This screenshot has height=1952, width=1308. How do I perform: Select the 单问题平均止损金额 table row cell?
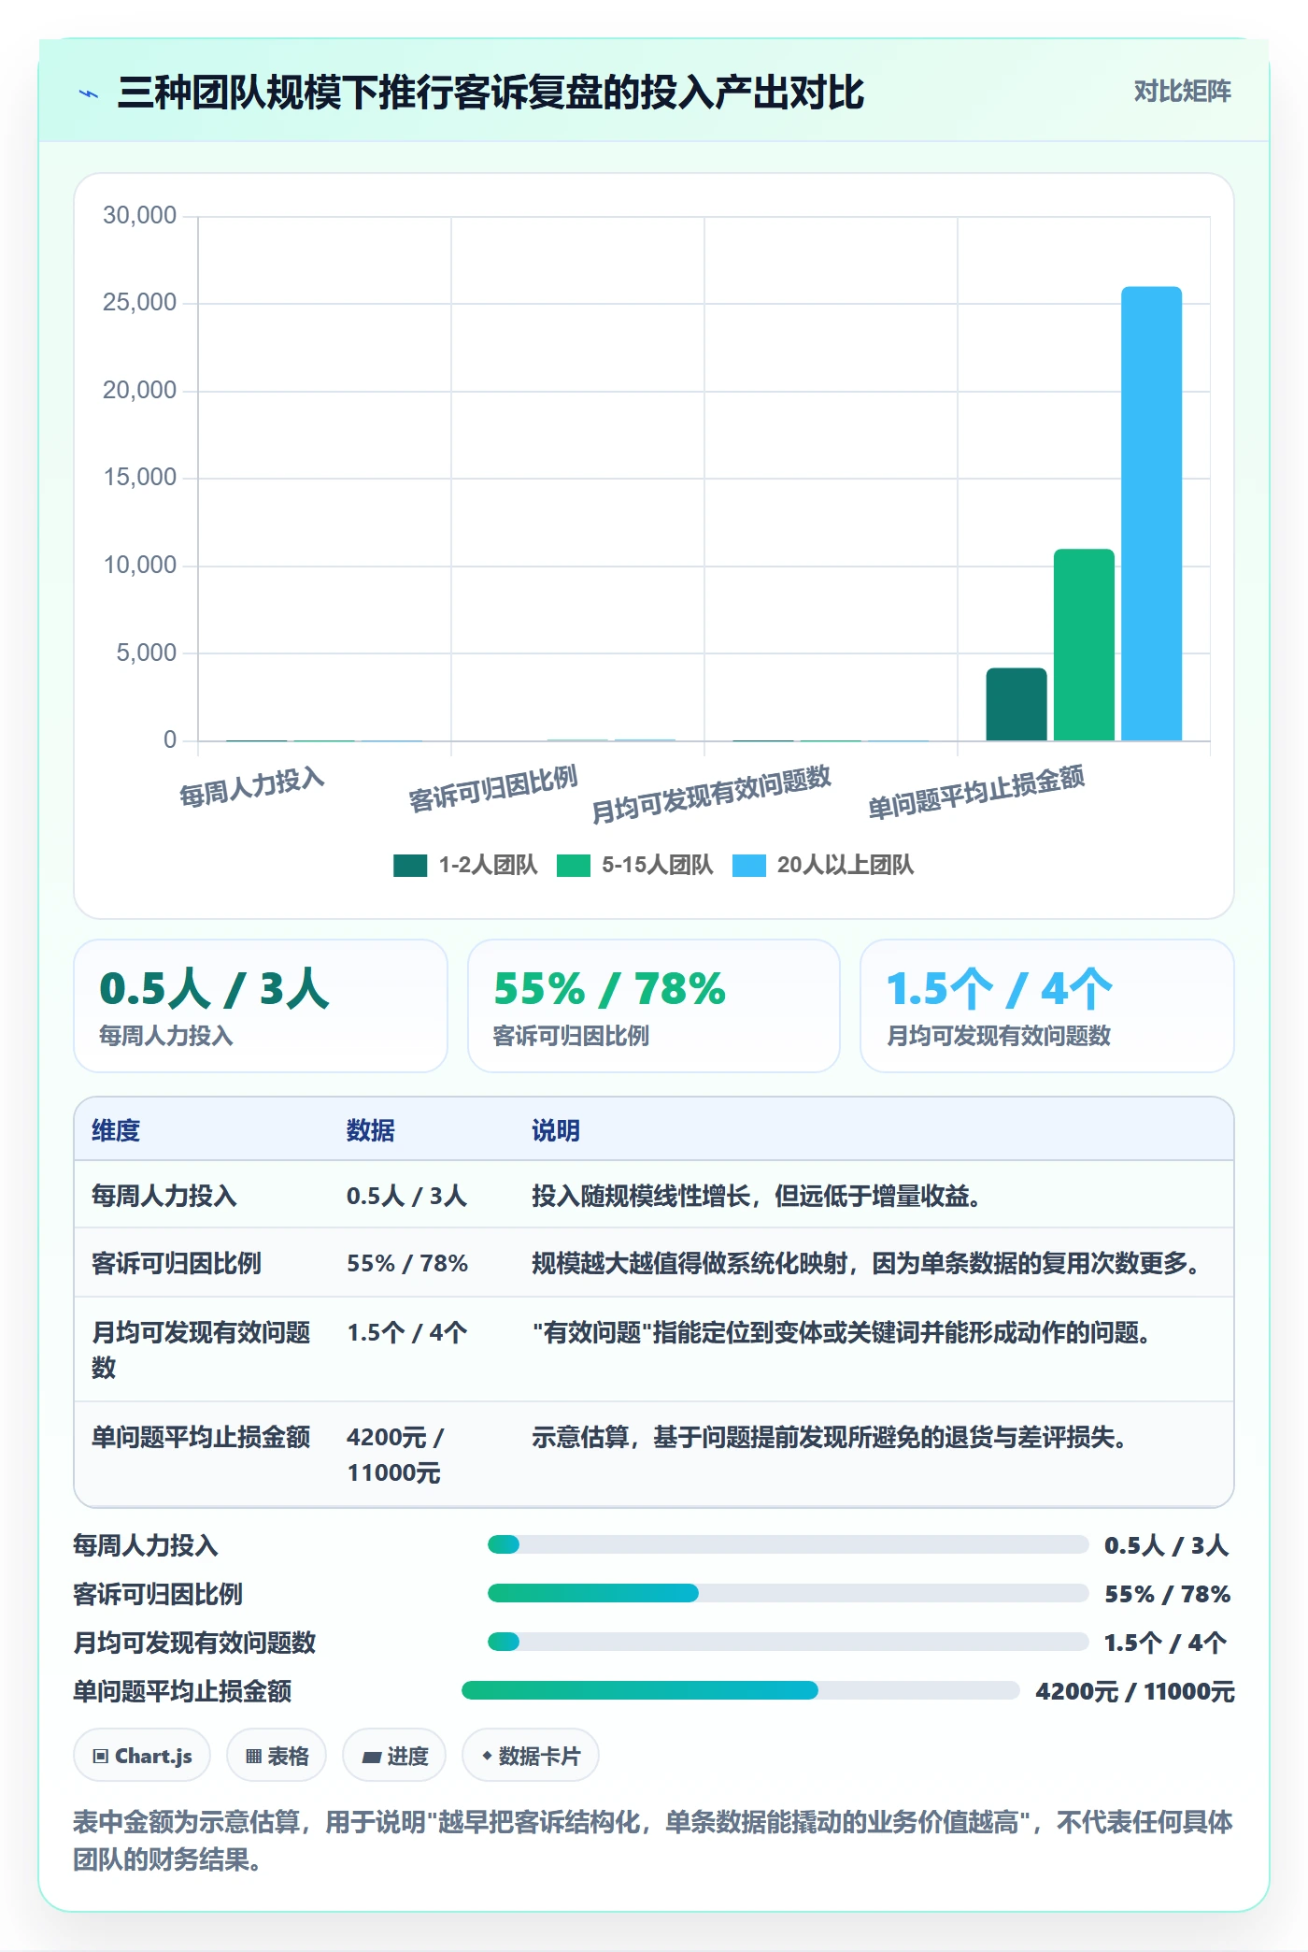tap(201, 1437)
